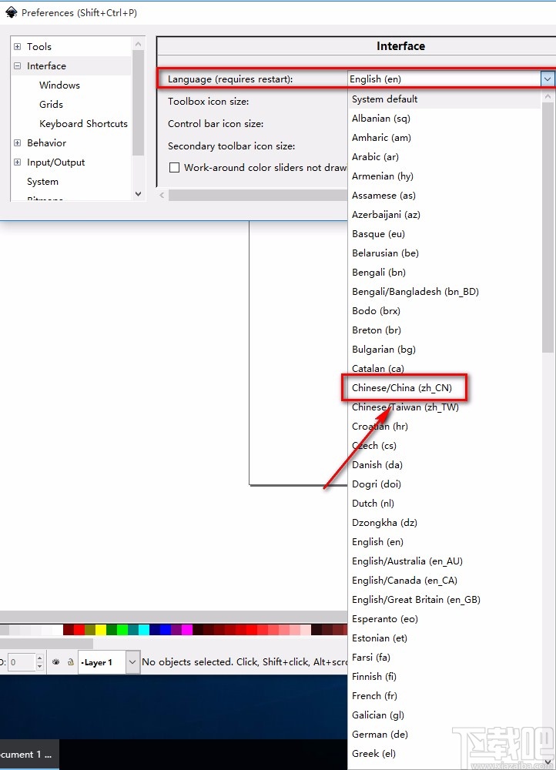The width and height of the screenshot is (556, 770).
Task: Pick the pure white palette swatch
Action: click(x=58, y=630)
